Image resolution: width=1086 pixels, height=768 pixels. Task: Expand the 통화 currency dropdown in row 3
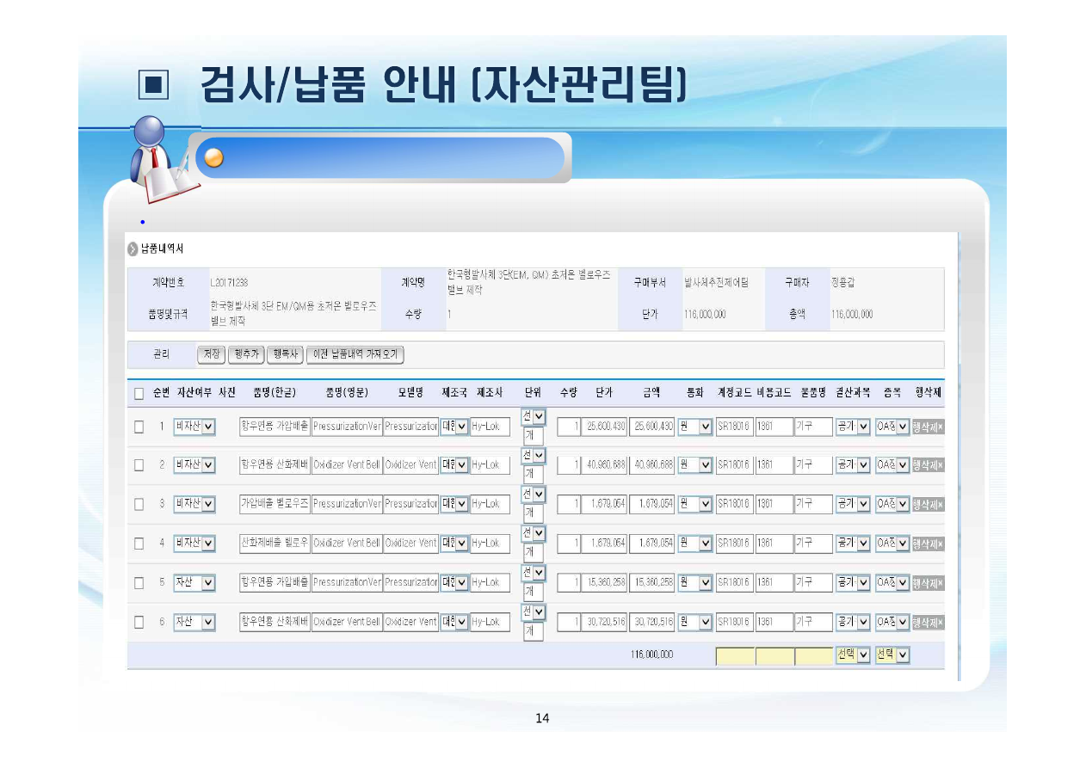point(695,504)
